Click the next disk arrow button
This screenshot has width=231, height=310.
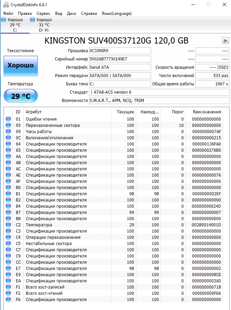point(225,41)
